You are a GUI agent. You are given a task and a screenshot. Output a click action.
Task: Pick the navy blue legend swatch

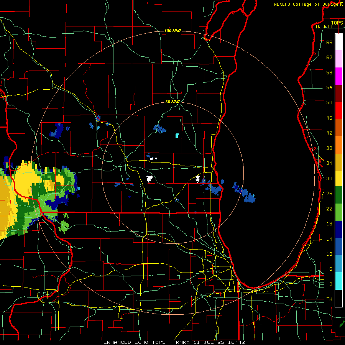[x=338, y=230]
